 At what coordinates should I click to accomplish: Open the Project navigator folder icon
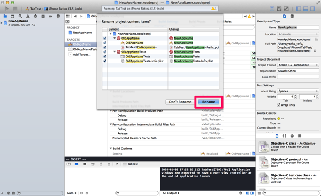coord(5,16)
